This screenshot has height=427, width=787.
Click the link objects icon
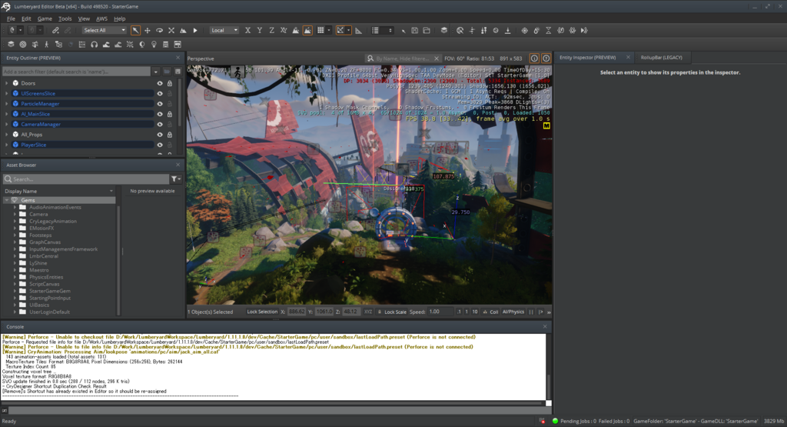[x=55, y=30]
